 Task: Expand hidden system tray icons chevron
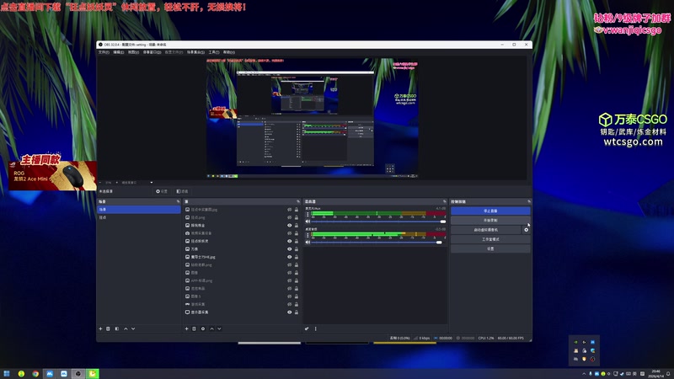click(584, 373)
